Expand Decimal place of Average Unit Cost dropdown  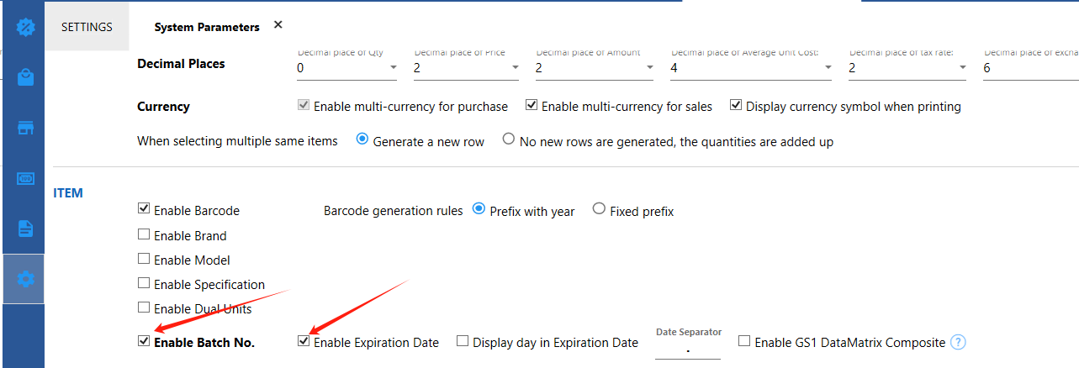[751, 68]
